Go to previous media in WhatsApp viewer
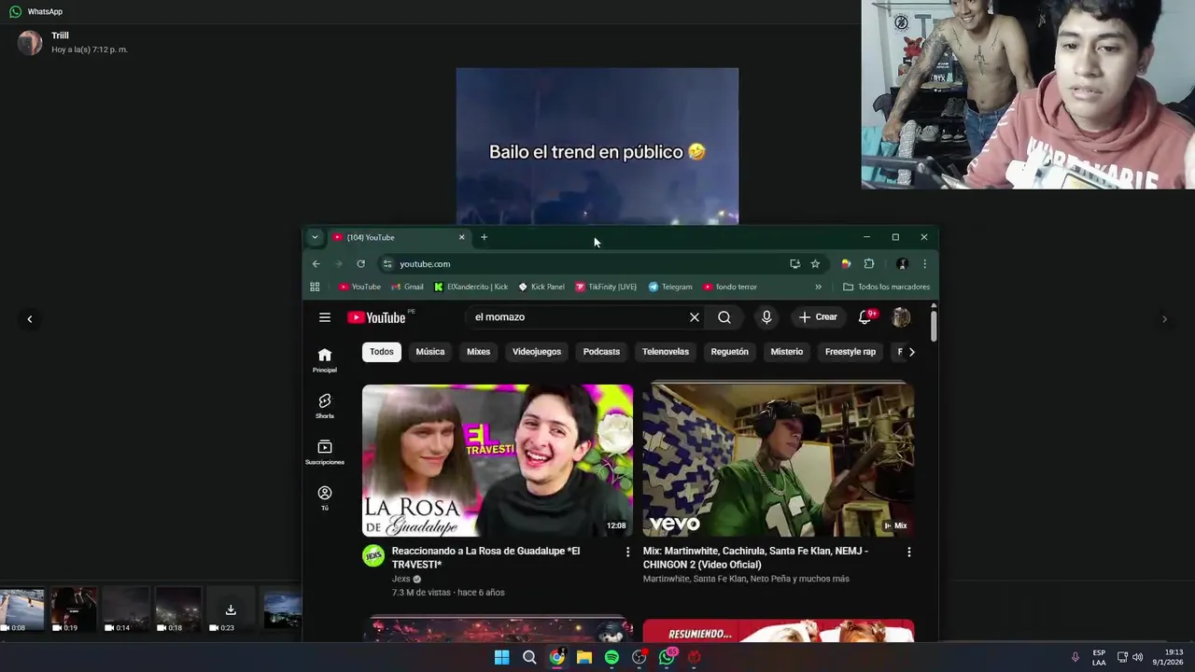Image resolution: width=1195 pixels, height=672 pixels. 29,319
